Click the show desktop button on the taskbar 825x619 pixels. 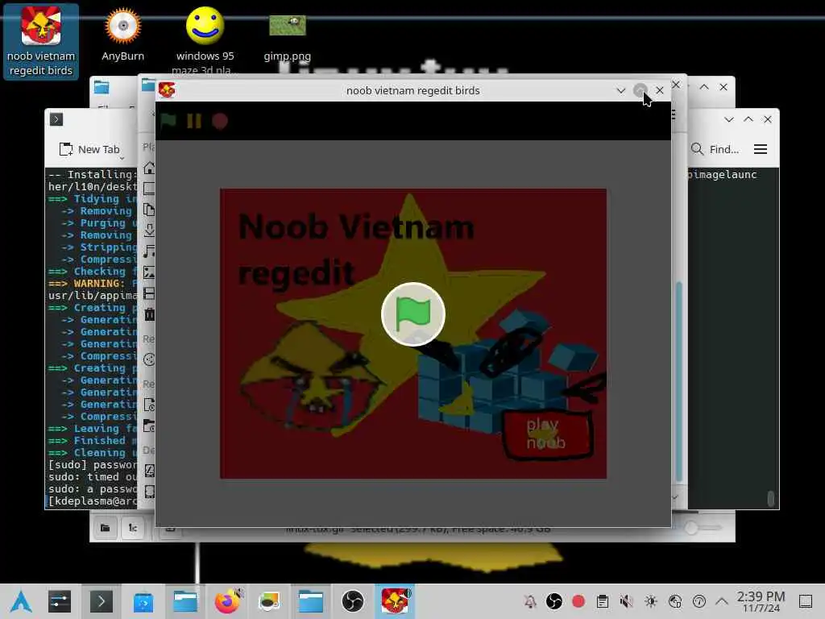[806, 601]
